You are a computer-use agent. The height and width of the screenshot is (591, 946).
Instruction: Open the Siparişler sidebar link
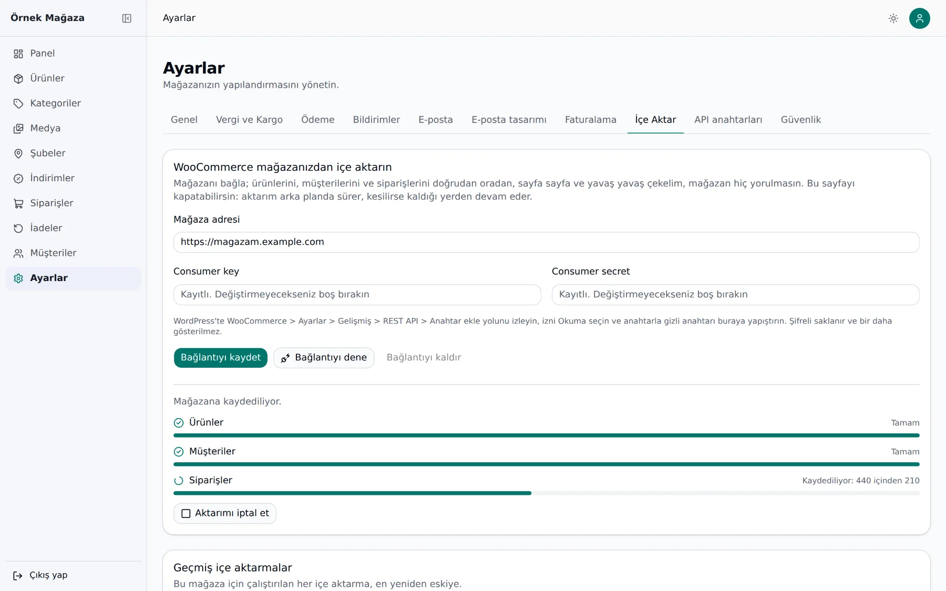pyautogui.click(x=74, y=203)
